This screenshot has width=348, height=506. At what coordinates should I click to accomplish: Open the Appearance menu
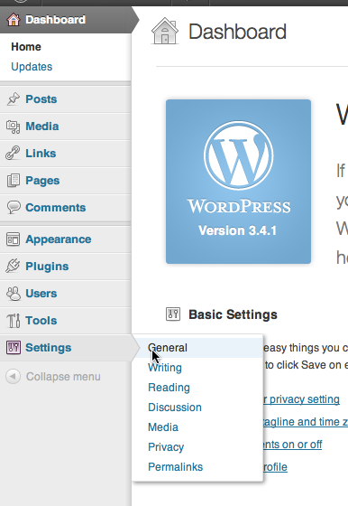click(x=59, y=239)
